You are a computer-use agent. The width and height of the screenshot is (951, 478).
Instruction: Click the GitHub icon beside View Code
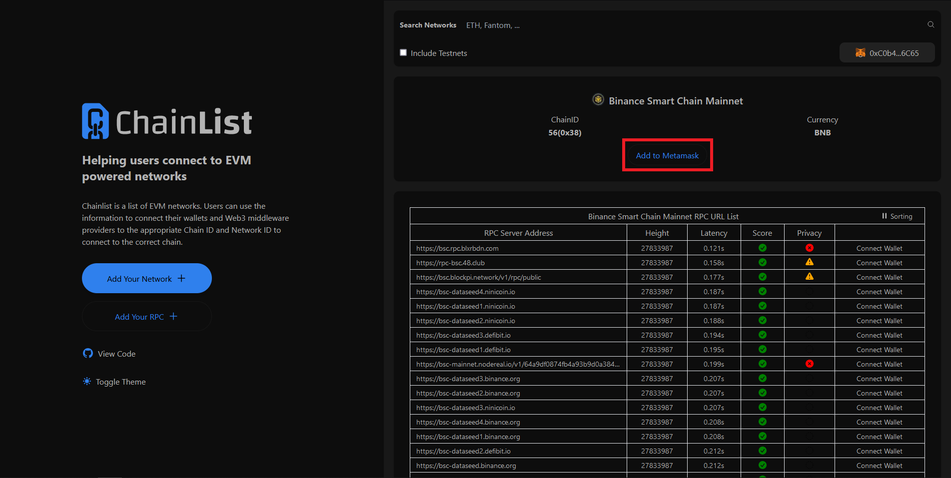[x=88, y=354]
